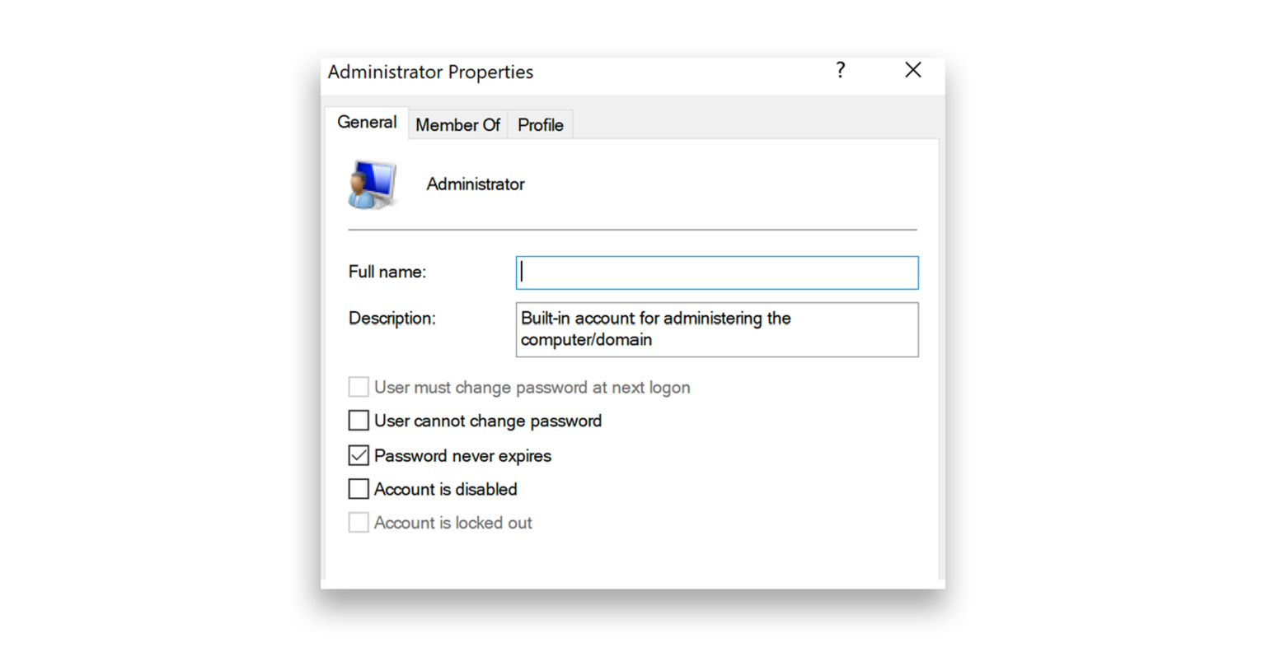The height and width of the screenshot is (647, 1266).
Task: Switch to the Member Of tab
Action: pyautogui.click(x=457, y=124)
